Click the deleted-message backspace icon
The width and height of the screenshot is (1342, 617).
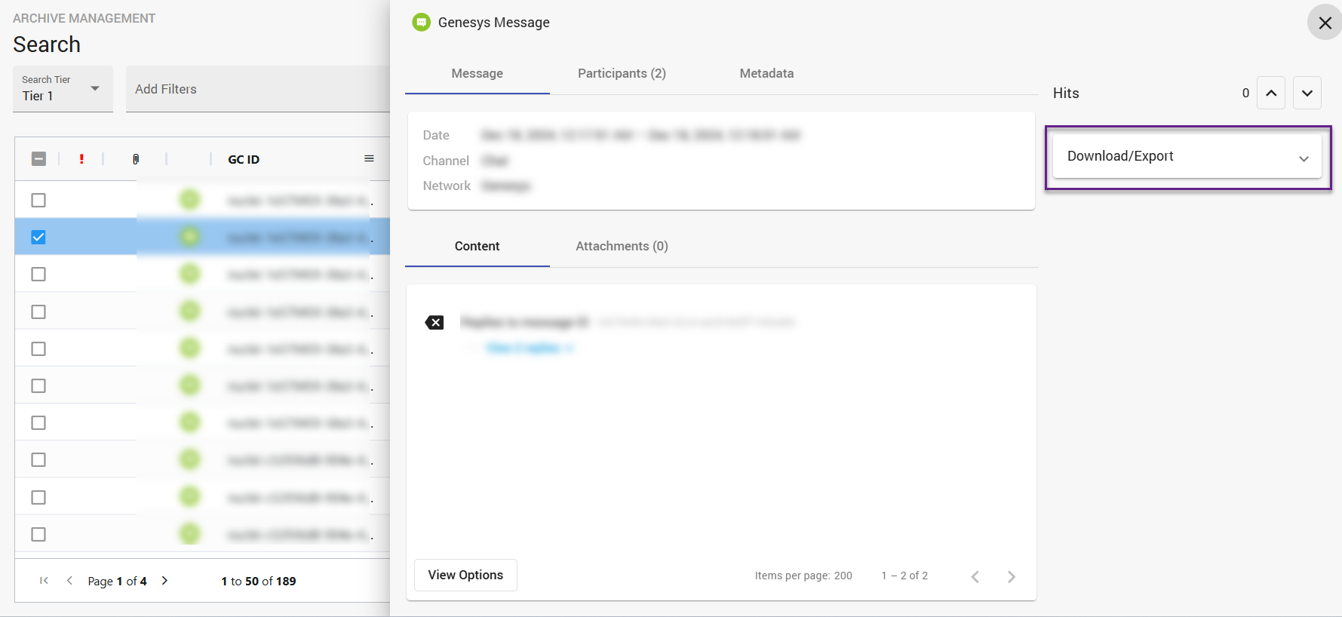435,323
